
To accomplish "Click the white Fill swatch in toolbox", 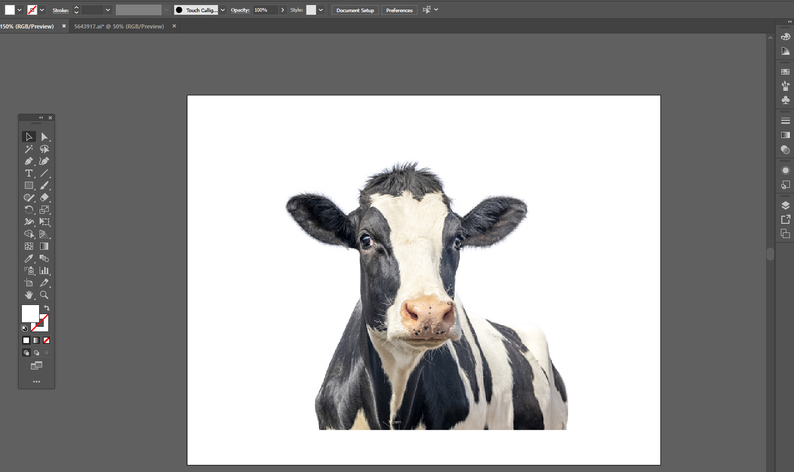I will 30,314.
